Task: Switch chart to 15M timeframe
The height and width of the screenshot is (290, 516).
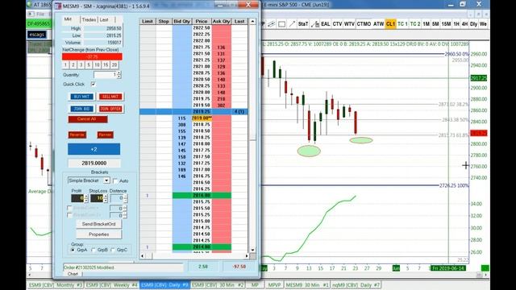Action: point(446,24)
